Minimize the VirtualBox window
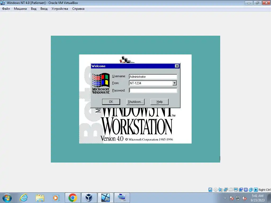271x203 pixels. [x=249, y=3]
